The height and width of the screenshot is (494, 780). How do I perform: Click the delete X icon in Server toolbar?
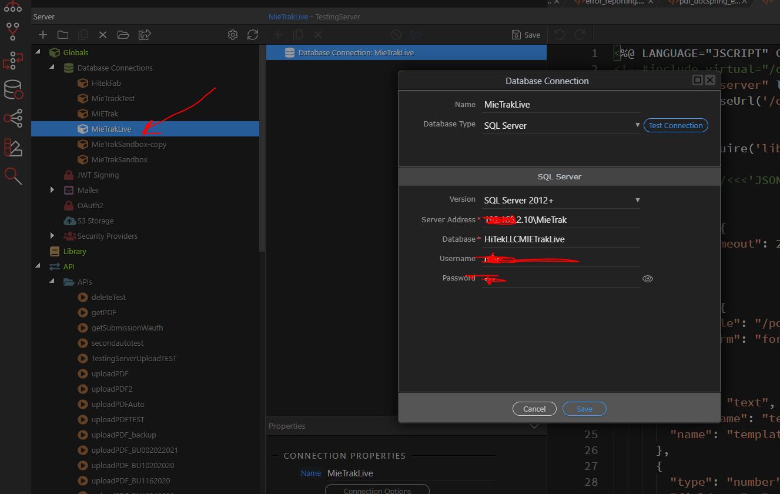tap(103, 35)
